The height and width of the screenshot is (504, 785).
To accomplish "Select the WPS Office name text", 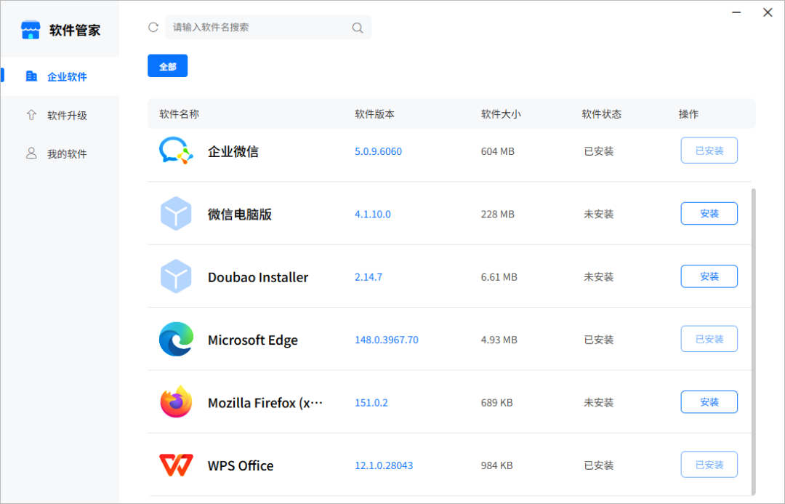I will [241, 465].
